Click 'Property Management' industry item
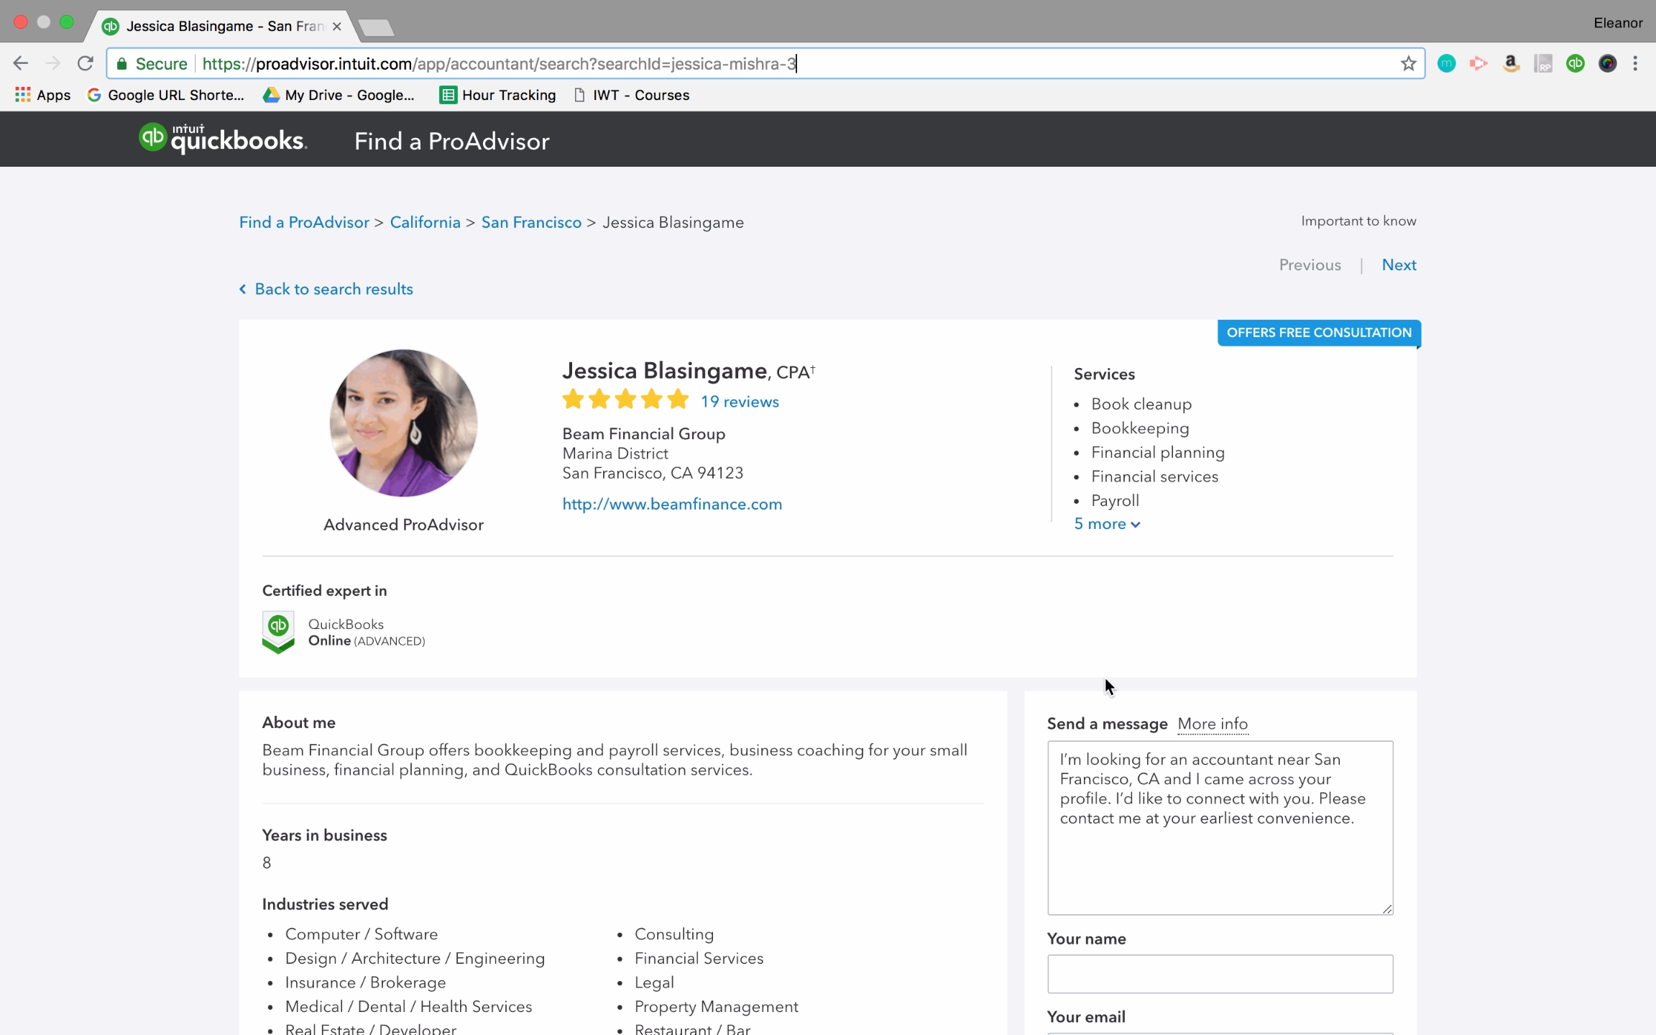The image size is (1656, 1035). 716,1006
